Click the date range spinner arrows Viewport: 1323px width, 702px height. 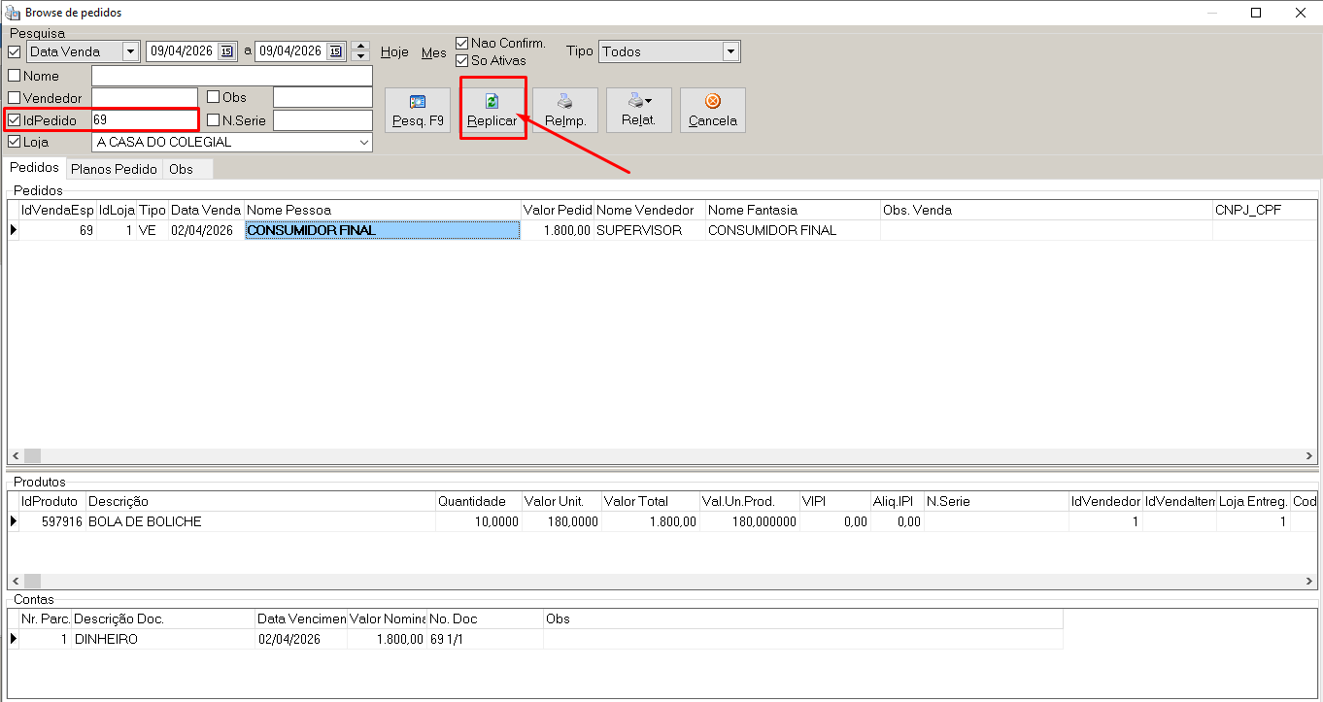(x=360, y=51)
